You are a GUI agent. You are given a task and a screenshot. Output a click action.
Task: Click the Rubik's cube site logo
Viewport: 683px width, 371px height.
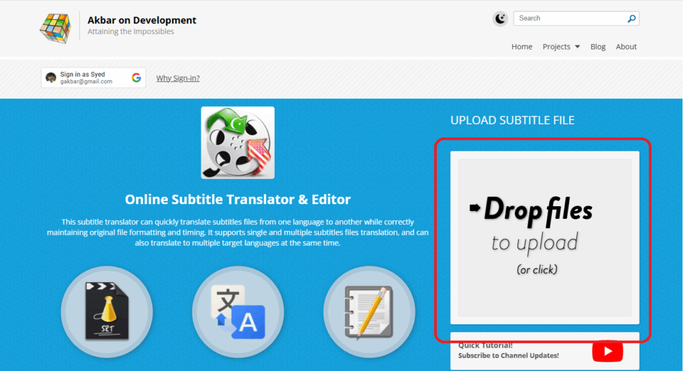click(55, 27)
